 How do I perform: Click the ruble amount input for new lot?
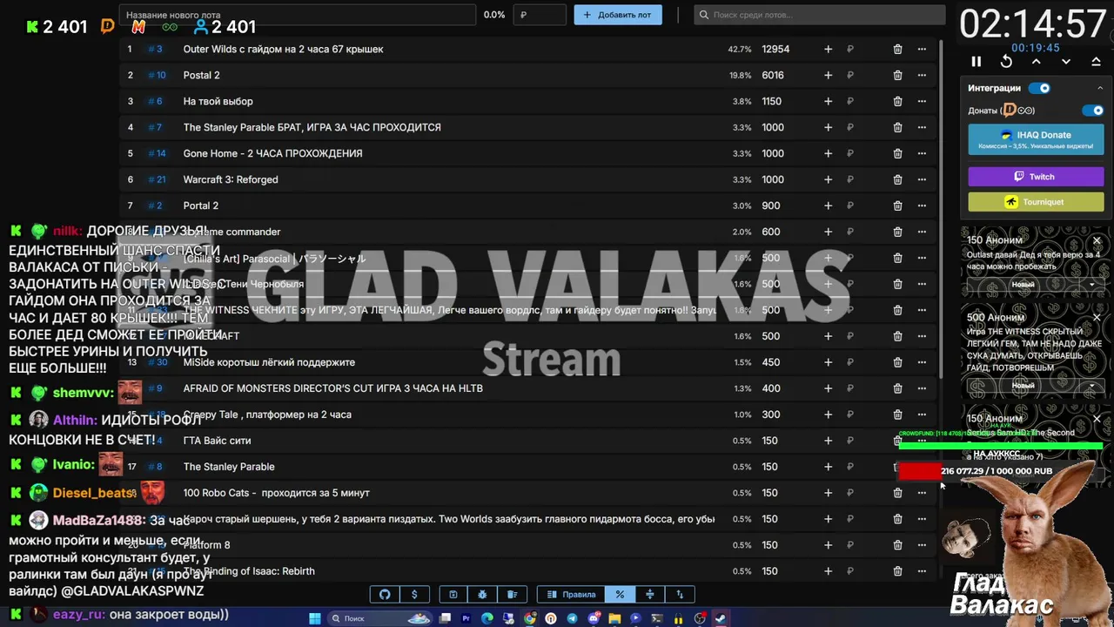pyautogui.click(x=540, y=15)
